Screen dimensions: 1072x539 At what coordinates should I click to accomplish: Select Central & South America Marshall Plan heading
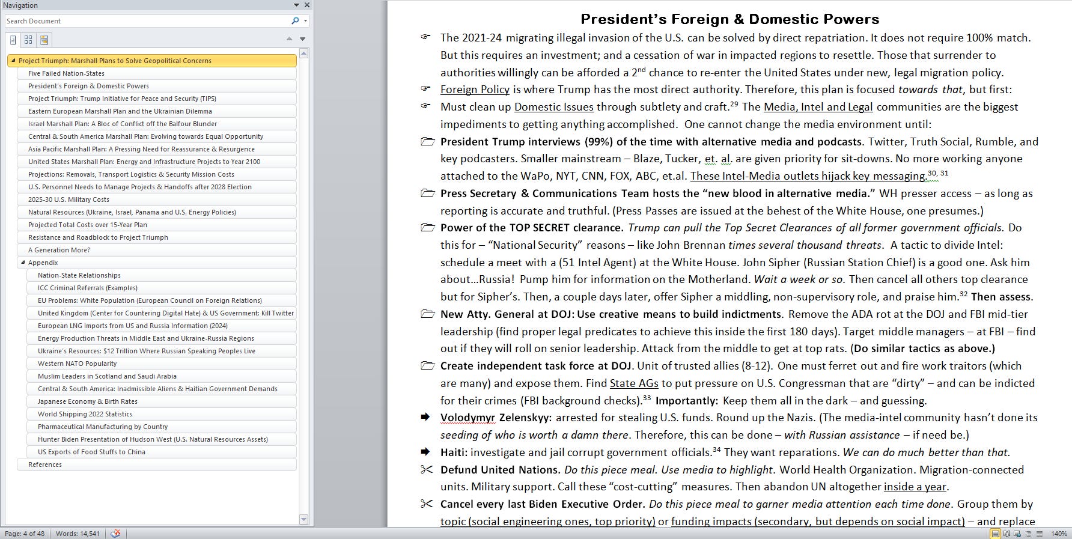157,136
